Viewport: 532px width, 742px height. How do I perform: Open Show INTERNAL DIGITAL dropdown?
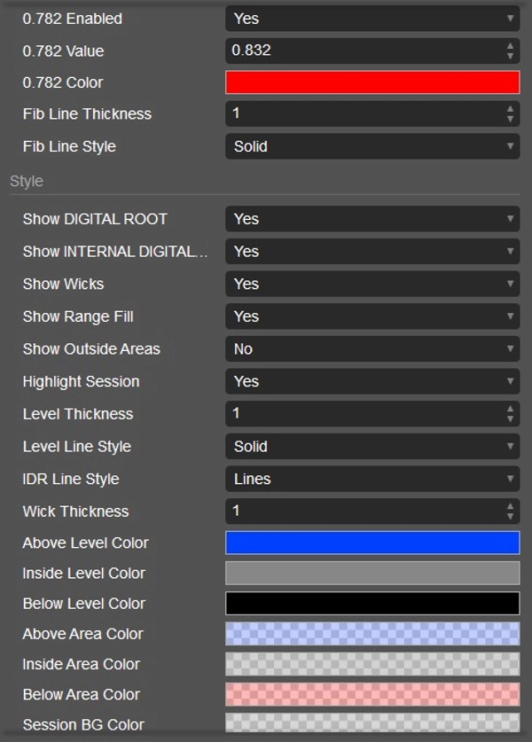(x=372, y=252)
